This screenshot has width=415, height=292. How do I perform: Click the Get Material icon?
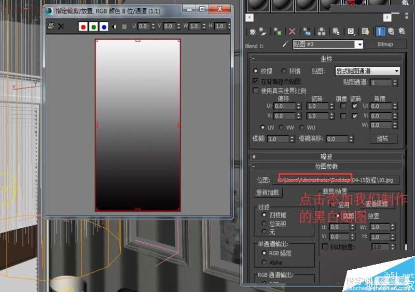253,32
